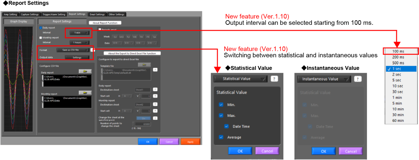
Task: Uncheck the Average statistical value checkbox
Action: (221, 137)
